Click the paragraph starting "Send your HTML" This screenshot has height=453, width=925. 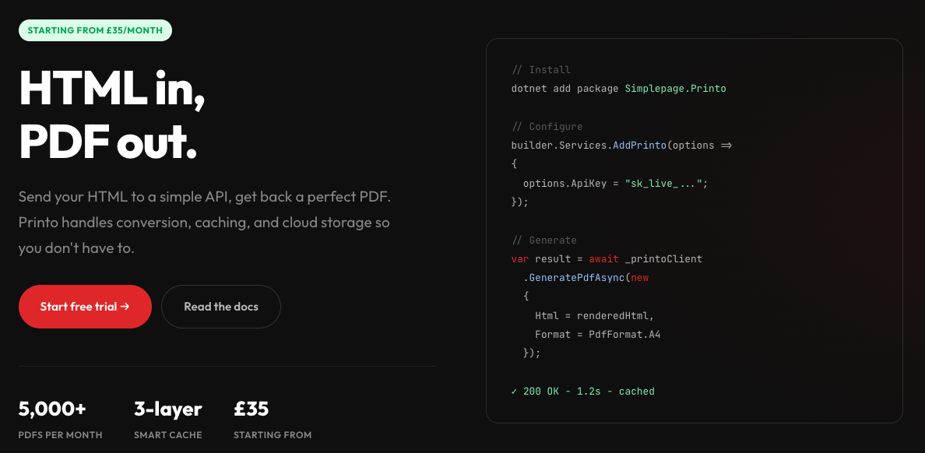tap(205, 223)
